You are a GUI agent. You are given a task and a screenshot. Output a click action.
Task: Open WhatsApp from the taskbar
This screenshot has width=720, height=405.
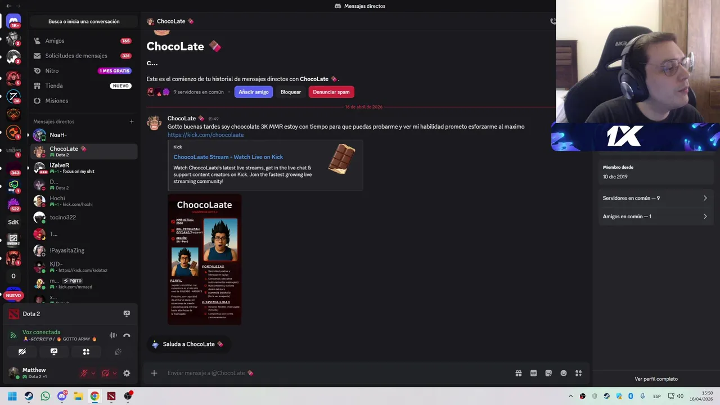[x=45, y=396]
